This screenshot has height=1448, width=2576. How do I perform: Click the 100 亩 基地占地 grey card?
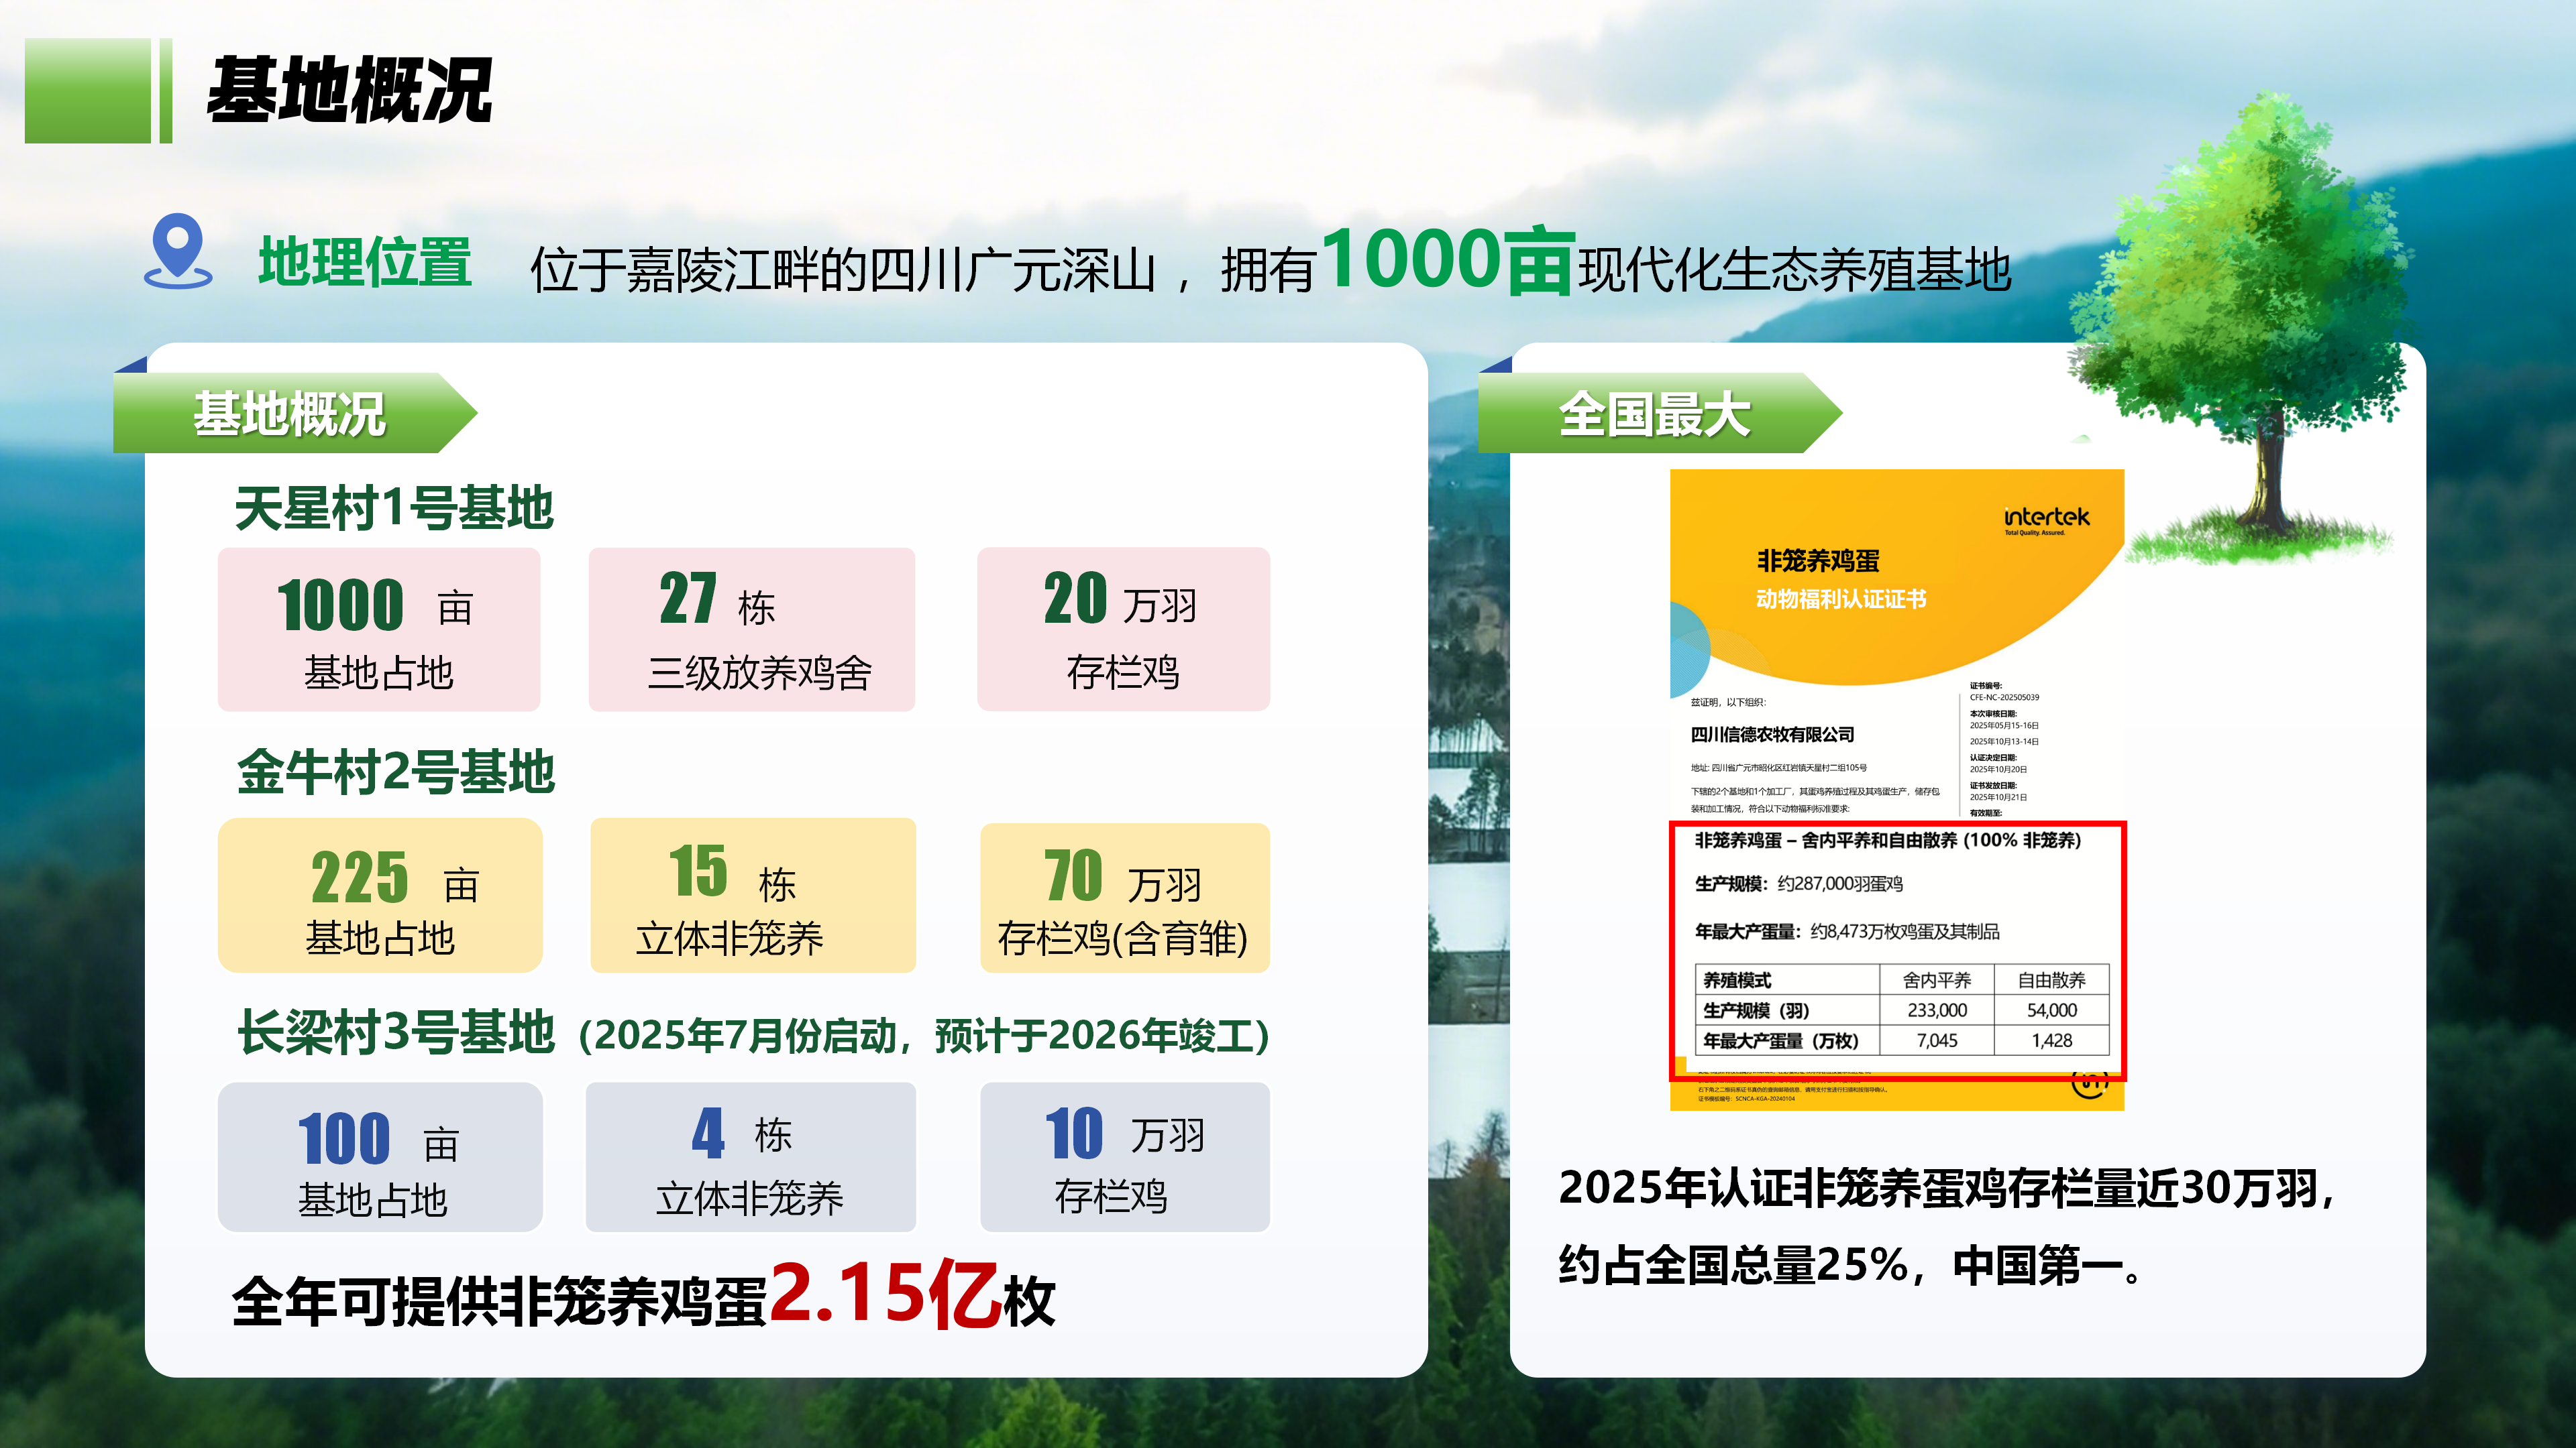pos(380,1158)
